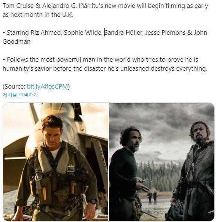Viewport: 217px width, 222px height.
Task: Click the word everything ending the synopsis
Action: [192, 68]
